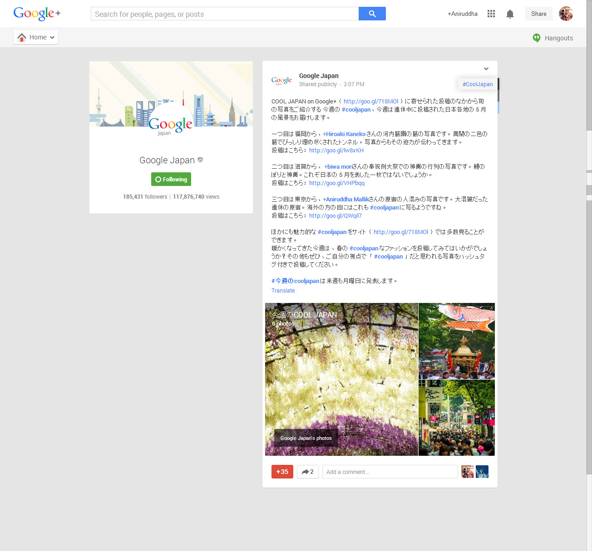
Task: Click the Add a comment field
Action: tap(390, 472)
